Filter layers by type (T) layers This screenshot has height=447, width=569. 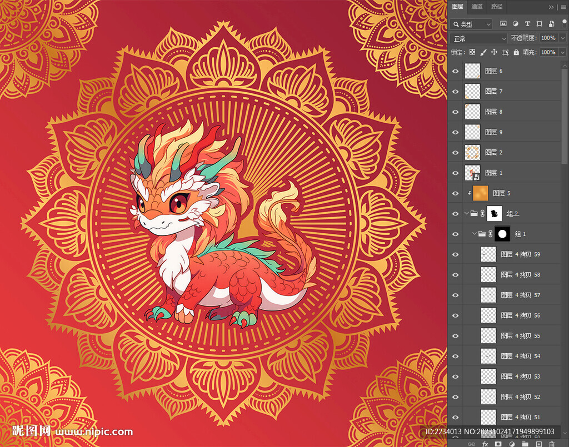(527, 24)
